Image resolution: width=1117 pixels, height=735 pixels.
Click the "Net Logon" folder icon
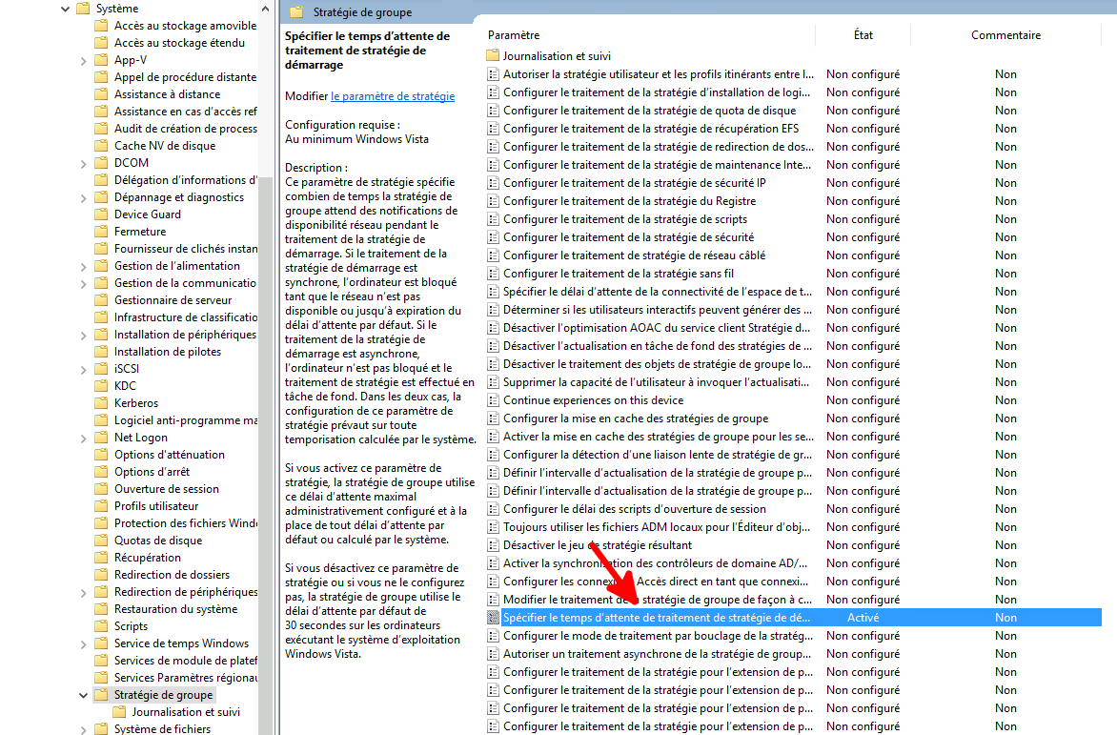click(103, 437)
